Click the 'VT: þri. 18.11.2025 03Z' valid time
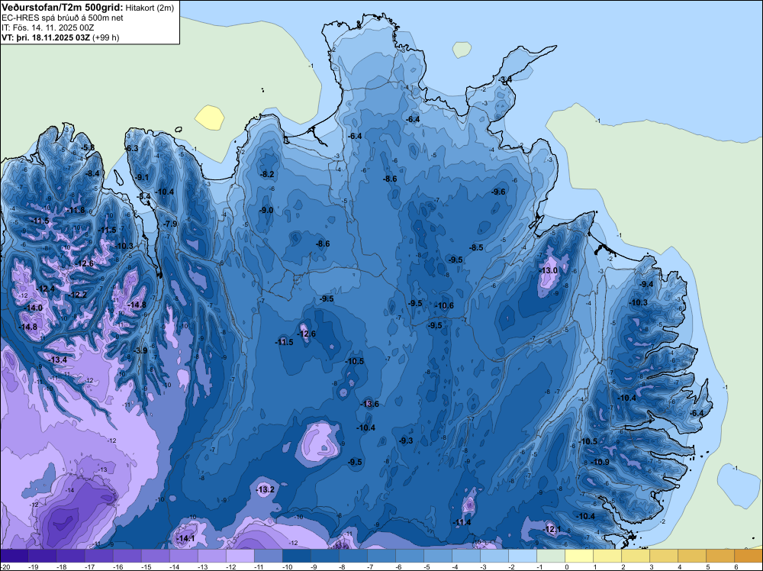 click(46, 37)
